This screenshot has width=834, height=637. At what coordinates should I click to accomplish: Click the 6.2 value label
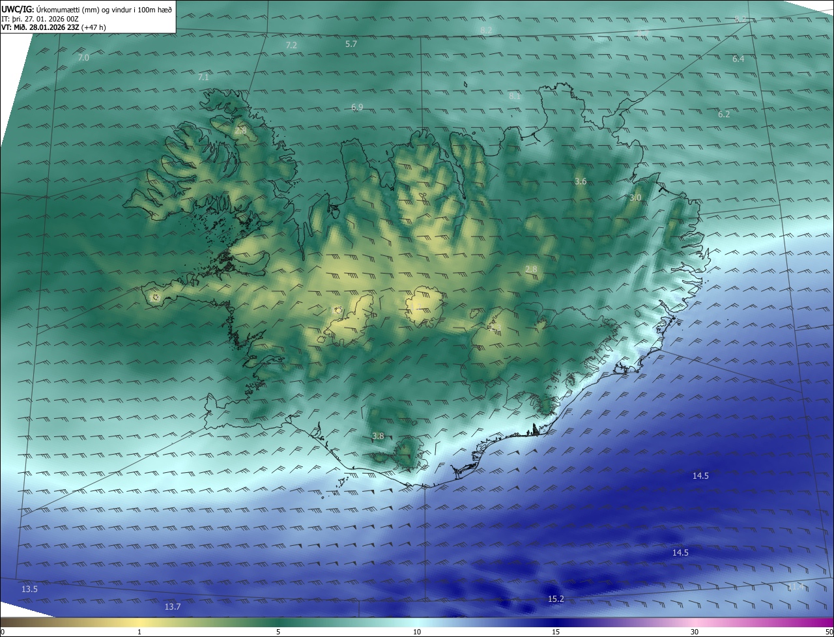pos(724,114)
